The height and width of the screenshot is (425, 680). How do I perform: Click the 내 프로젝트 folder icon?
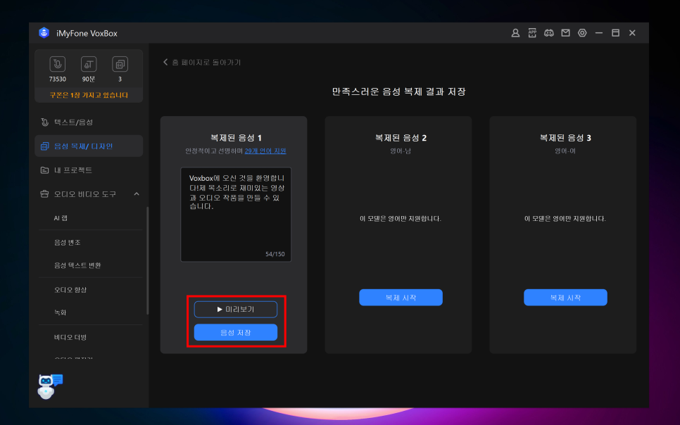point(44,170)
